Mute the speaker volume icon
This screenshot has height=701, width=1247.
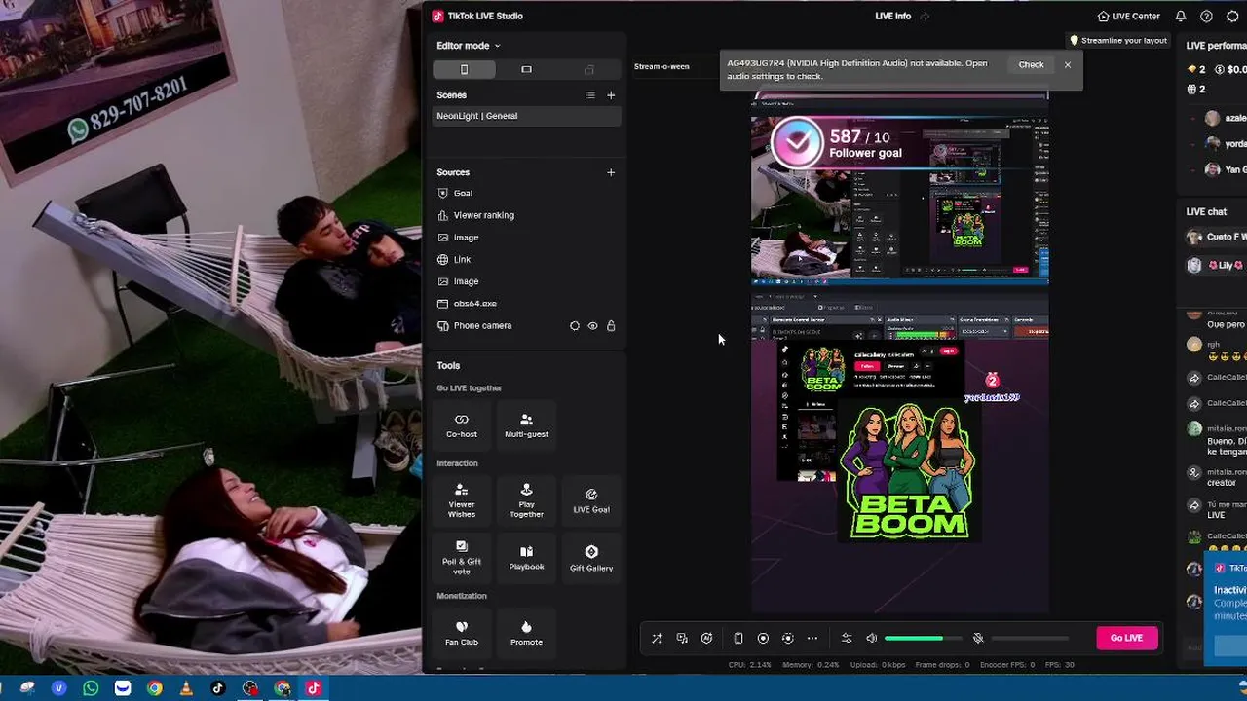[872, 639]
